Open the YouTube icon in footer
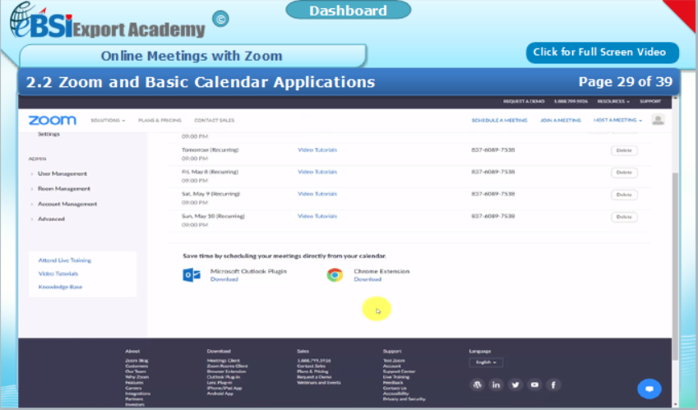Image resolution: width=698 pixels, height=410 pixels. 534,385
